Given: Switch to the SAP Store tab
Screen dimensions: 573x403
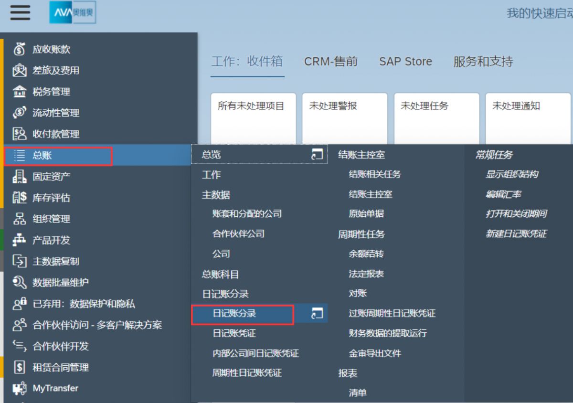Looking at the screenshot, I should (x=405, y=62).
